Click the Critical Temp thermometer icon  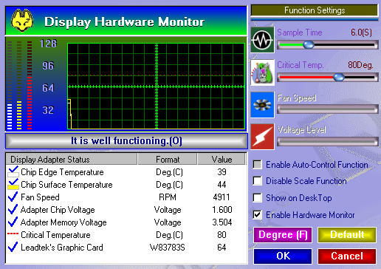[x=262, y=72]
